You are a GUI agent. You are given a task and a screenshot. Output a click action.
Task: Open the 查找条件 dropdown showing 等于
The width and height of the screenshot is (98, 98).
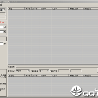coord(44,71)
